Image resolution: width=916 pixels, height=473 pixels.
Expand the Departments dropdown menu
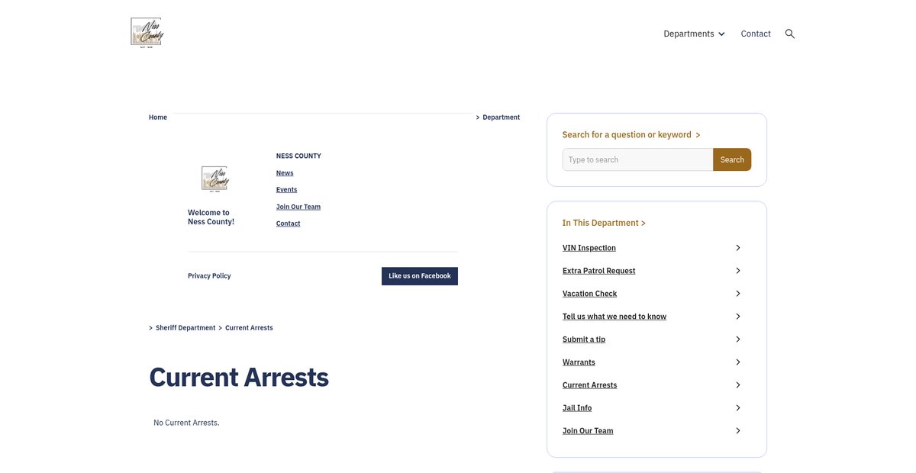694,34
